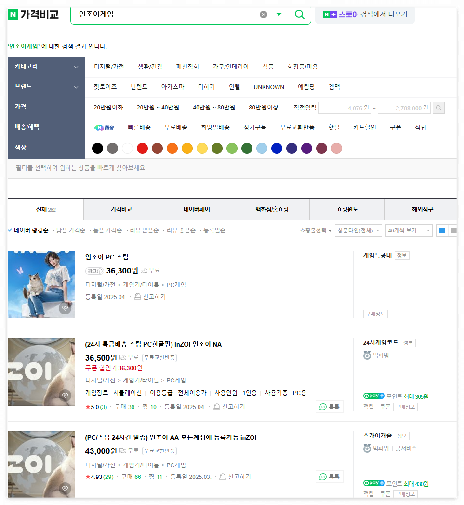Open 상품타입(전체) dropdown
The image size is (464, 505).
tap(358, 231)
